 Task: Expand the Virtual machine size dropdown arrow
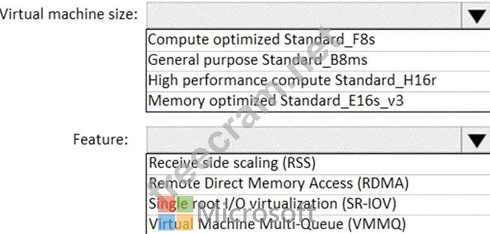[x=476, y=16]
